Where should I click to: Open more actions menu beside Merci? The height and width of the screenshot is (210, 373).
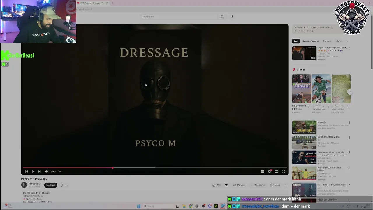[x=286, y=185]
